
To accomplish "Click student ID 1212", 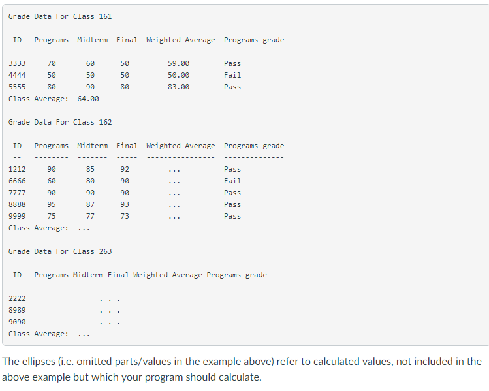I will tap(17, 169).
